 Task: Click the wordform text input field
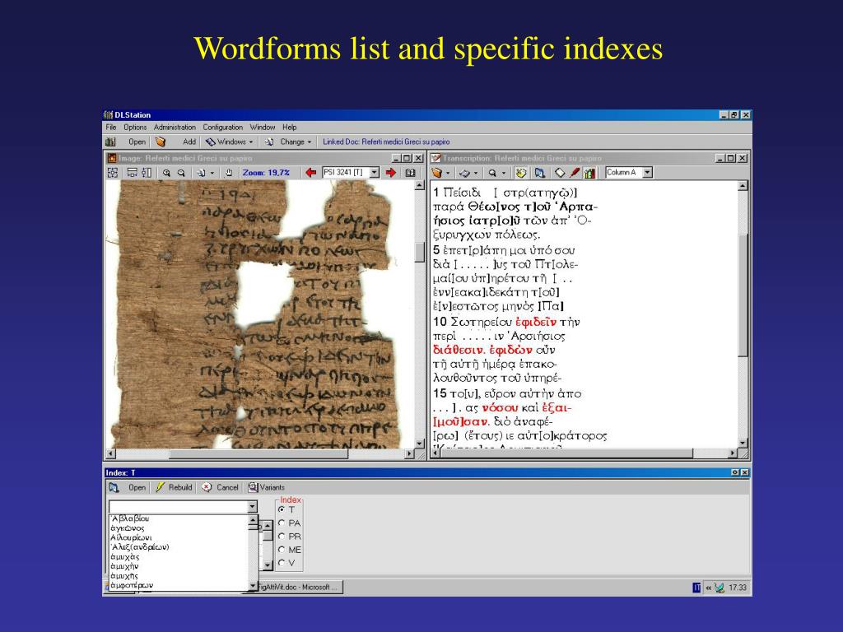click(179, 507)
